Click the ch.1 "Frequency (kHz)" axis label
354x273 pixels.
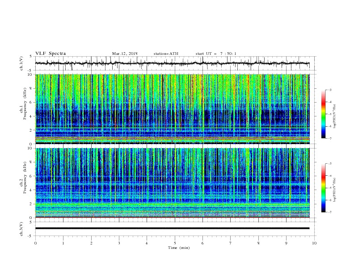(x=25, y=103)
